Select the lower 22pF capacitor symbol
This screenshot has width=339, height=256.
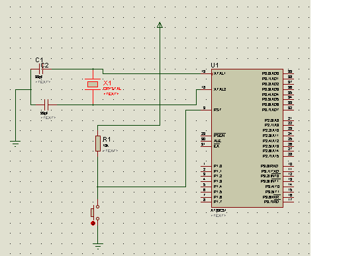(46, 105)
